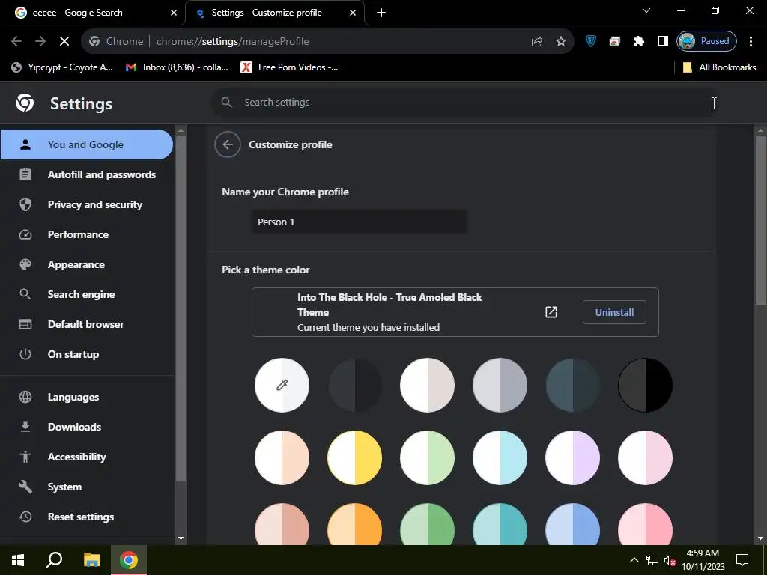Click the browser back navigation arrow
This screenshot has width=767, height=575.
point(16,42)
